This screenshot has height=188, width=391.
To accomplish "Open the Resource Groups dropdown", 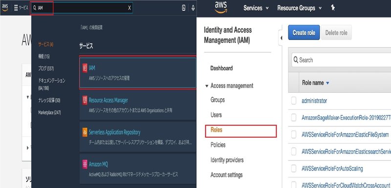I will [299, 8].
